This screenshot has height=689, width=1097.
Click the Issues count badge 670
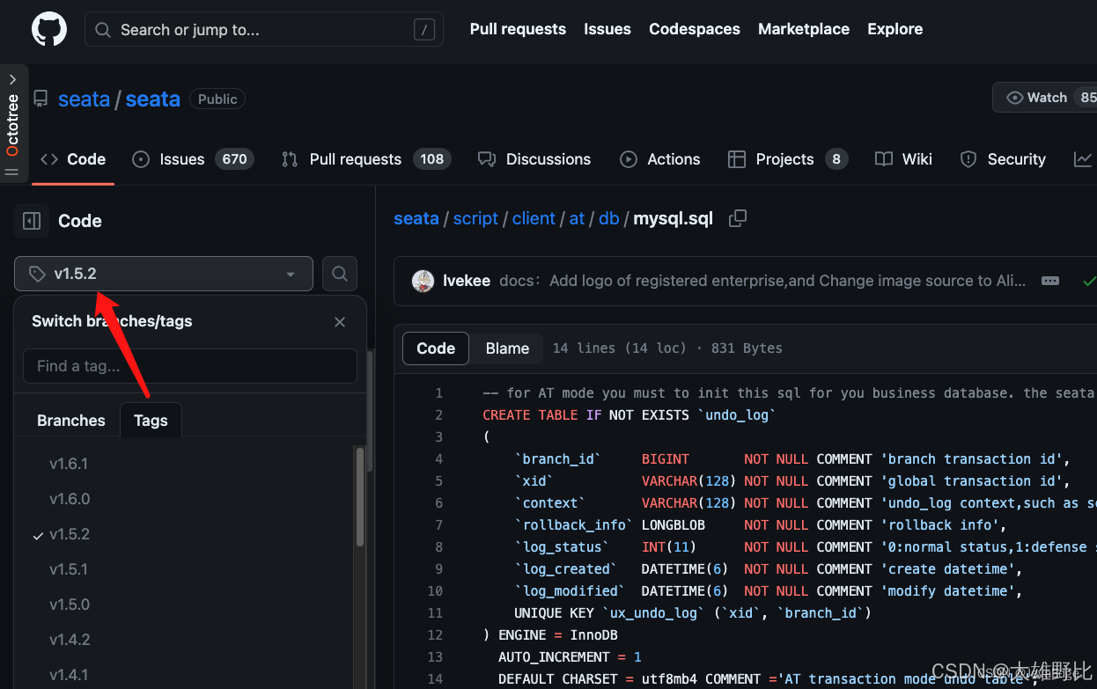234,159
